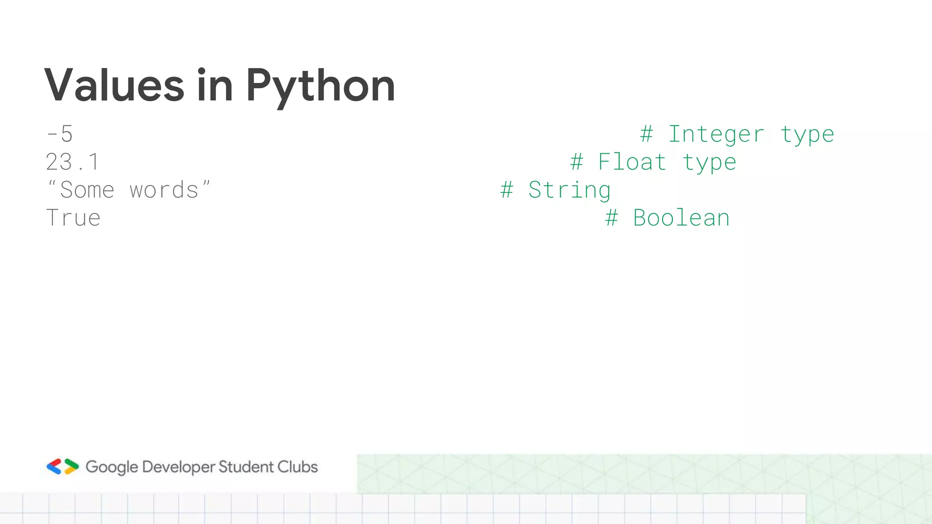Image resolution: width=932 pixels, height=524 pixels.
Task: Click the "# String" comment
Action: tap(555, 190)
